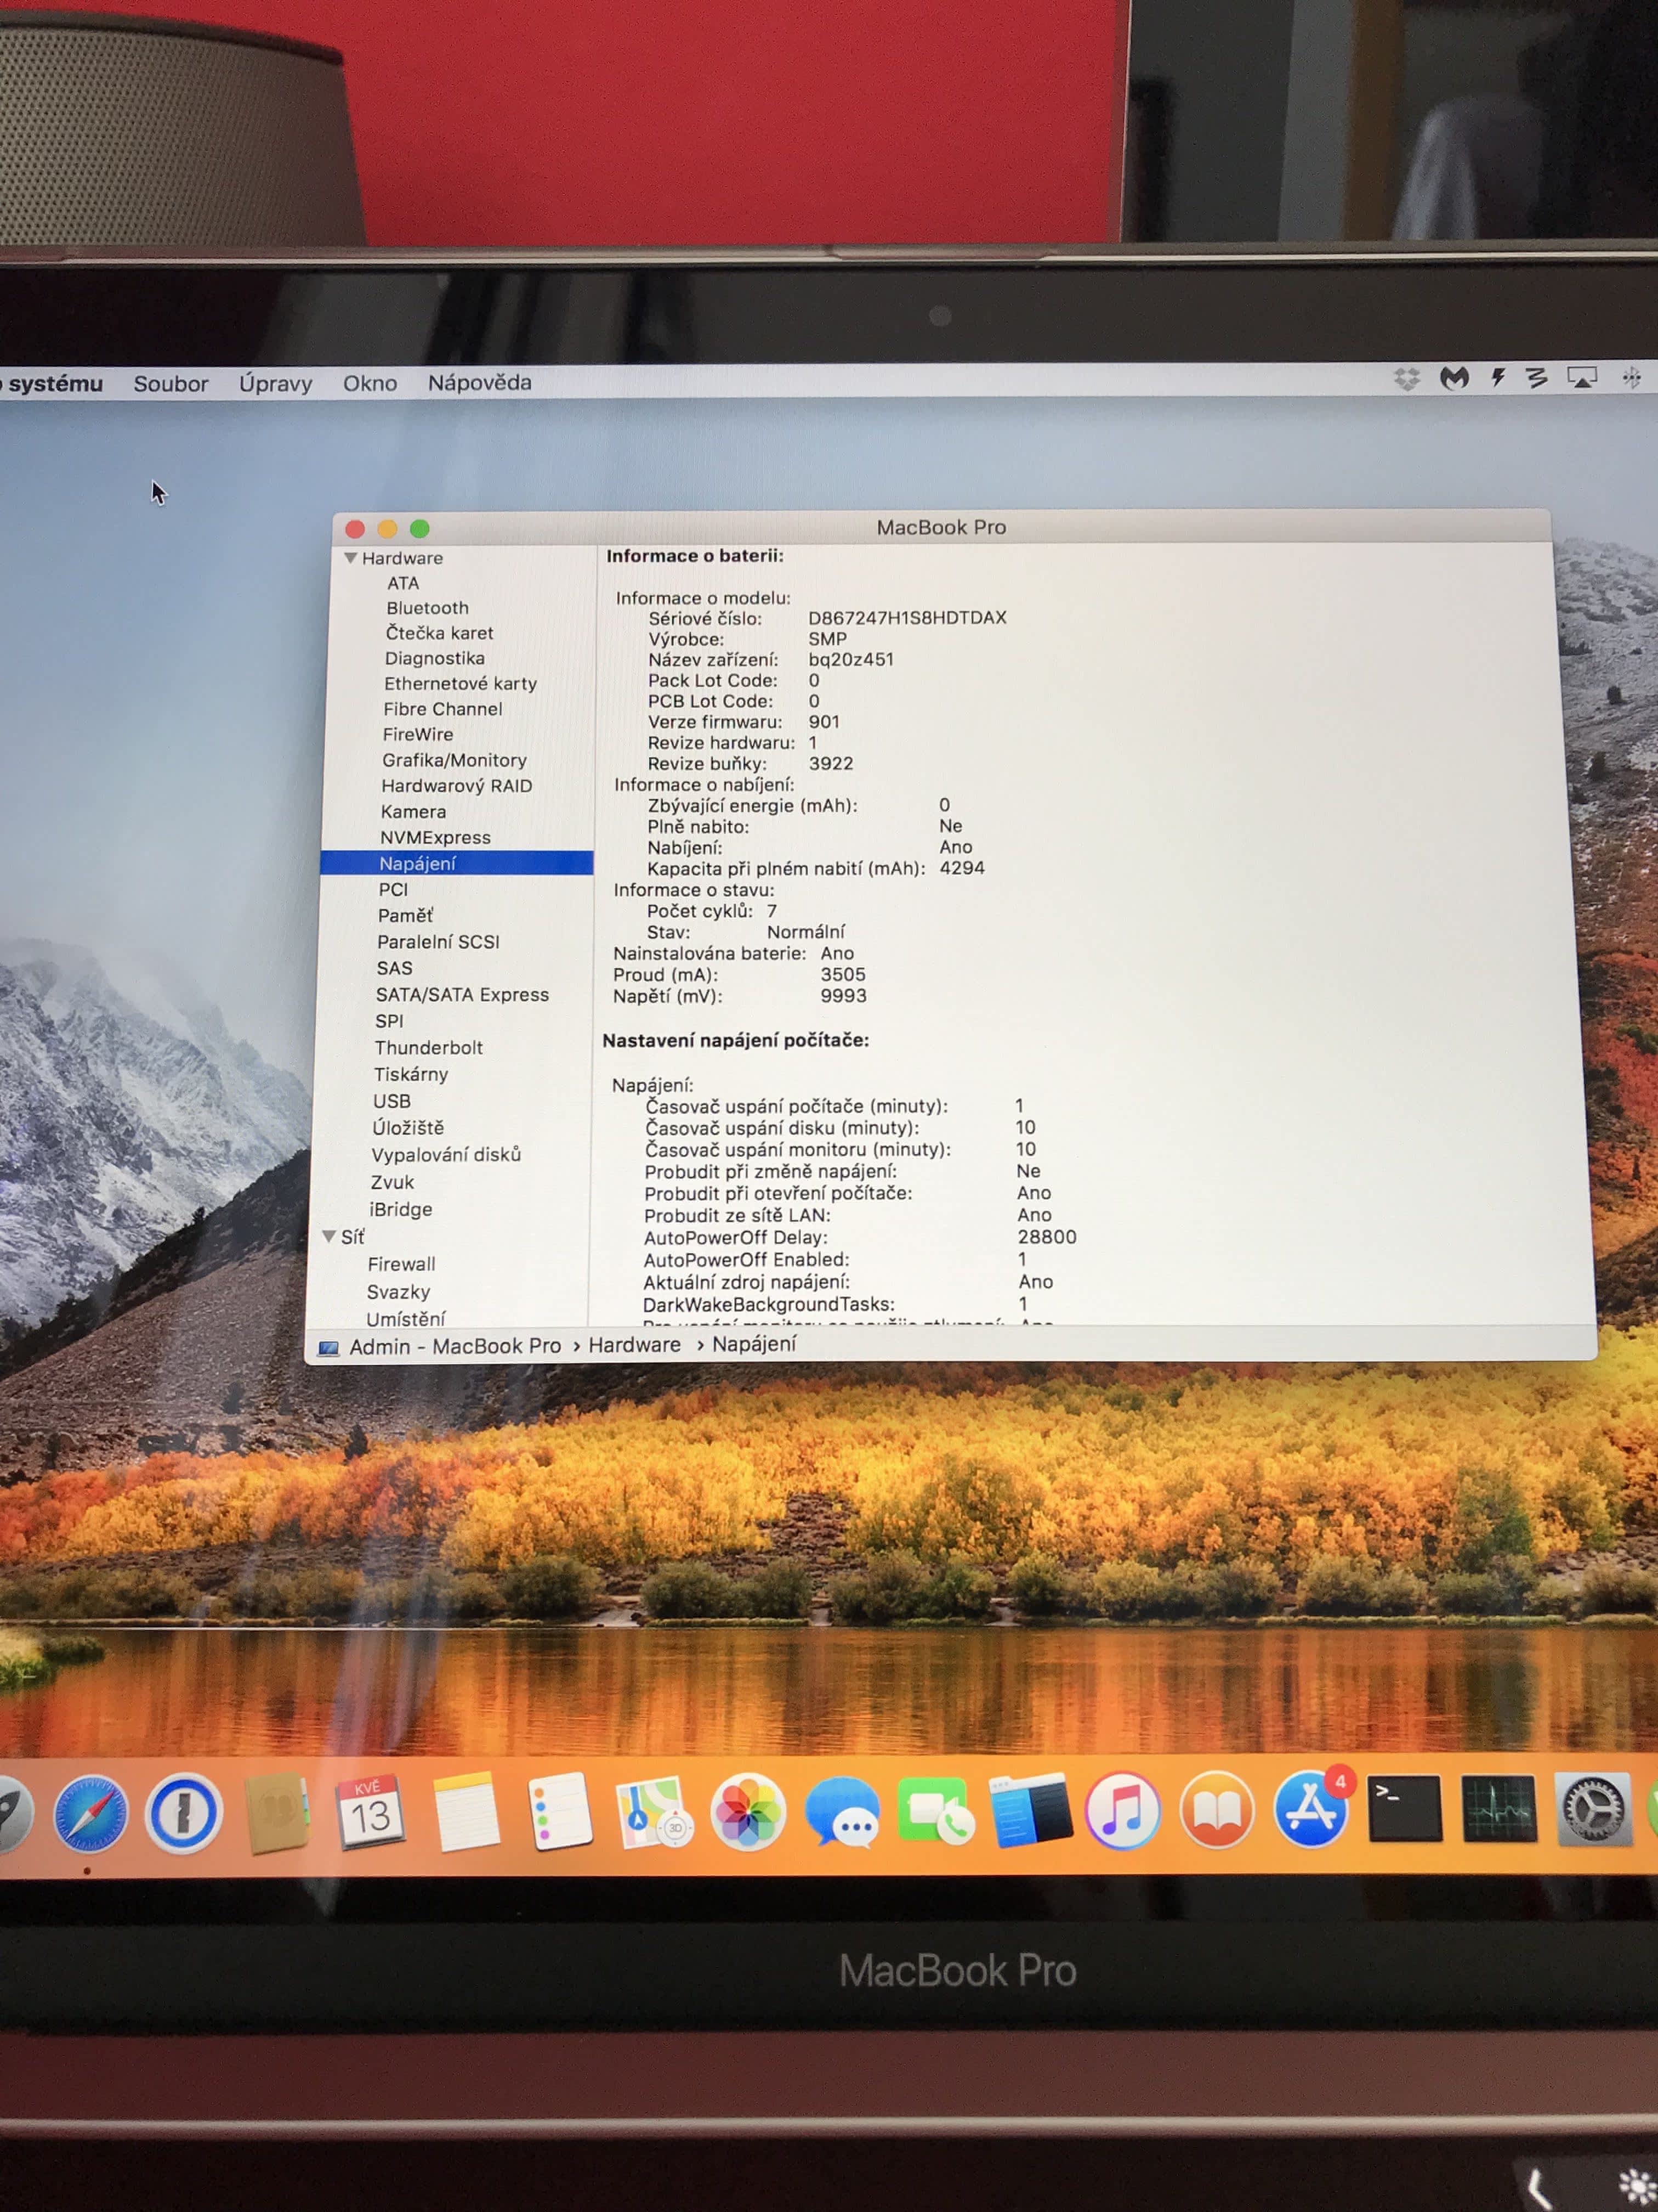Select Úložiště in the sidebar
The height and width of the screenshot is (2212, 1658).
(x=408, y=1127)
